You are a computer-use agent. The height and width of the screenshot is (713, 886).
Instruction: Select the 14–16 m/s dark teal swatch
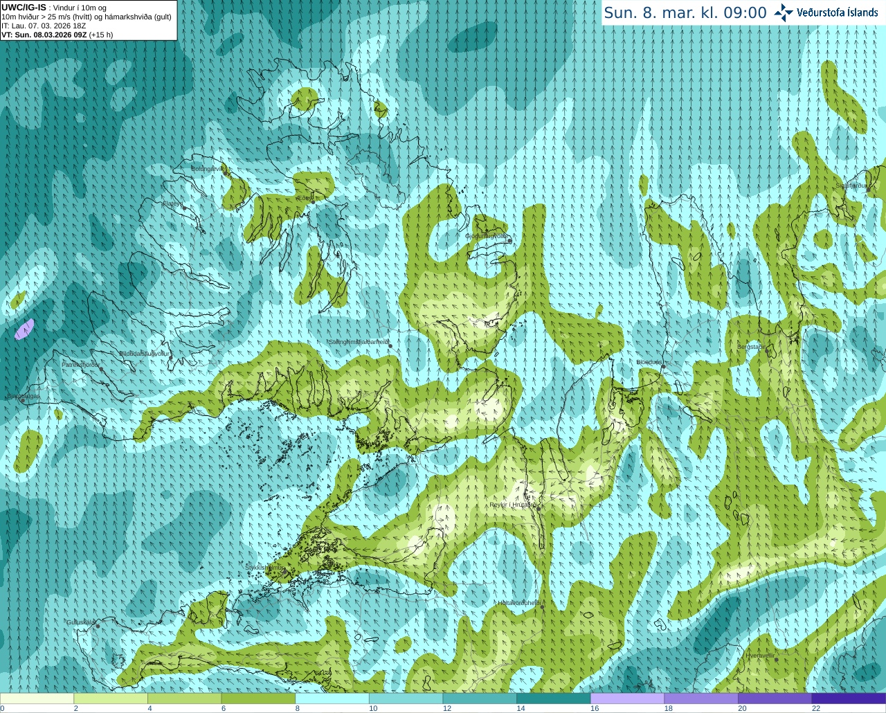pyautogui.click(x=554, y=698)
